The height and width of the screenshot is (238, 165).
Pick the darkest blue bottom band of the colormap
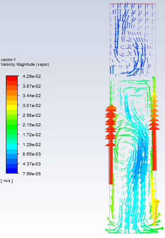coord(12,171)
